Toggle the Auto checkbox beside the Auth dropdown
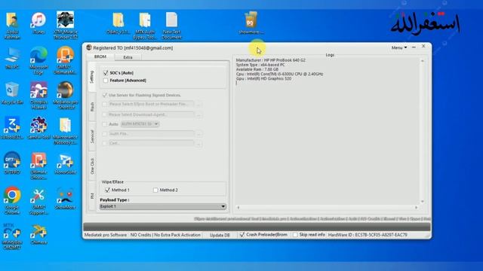This screenshot has height=271, width=483. coord(105,124)
